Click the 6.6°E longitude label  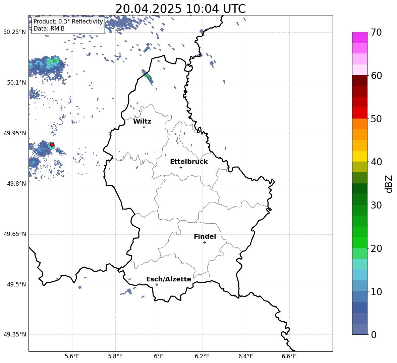point(289,356)
